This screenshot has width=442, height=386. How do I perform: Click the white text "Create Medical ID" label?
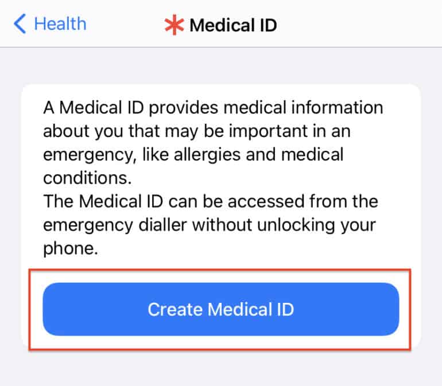[x=221, y=309]
